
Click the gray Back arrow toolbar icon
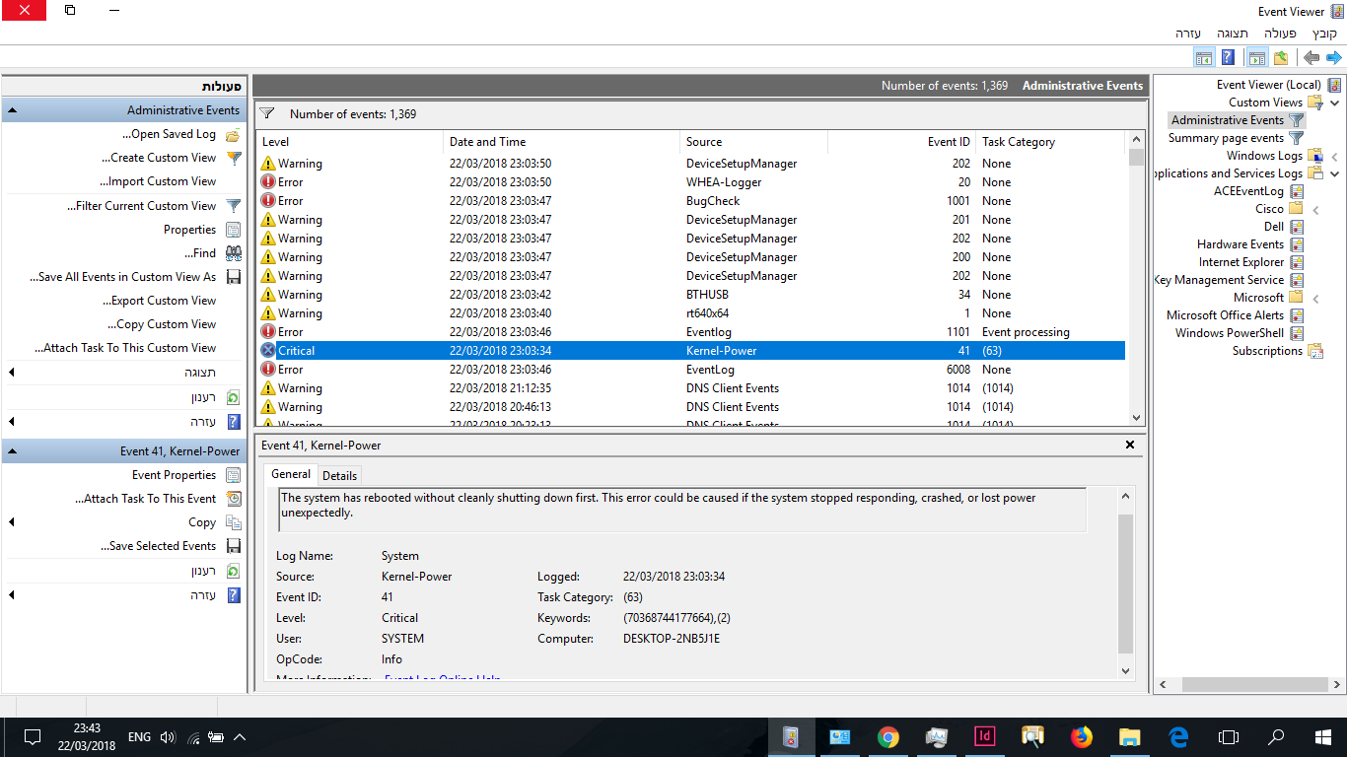click(x=1311, y=58)
